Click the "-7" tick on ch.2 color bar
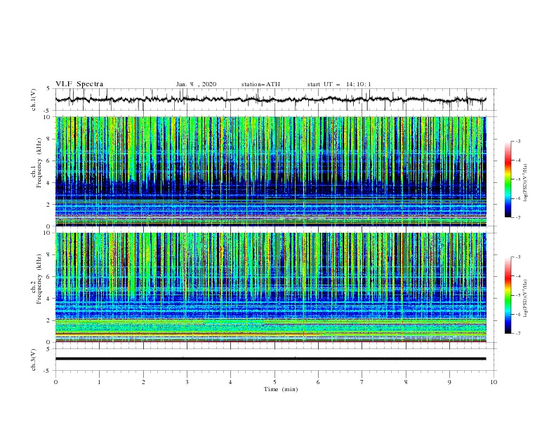The image size is (556, 429). coord(517,334)
